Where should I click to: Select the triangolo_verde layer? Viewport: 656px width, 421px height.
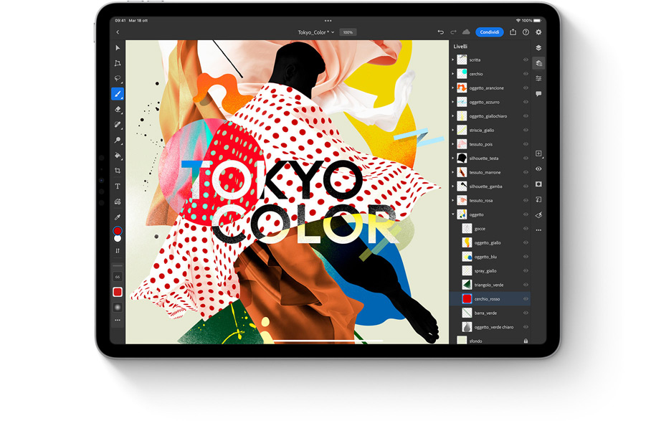pyautogui.click(x=489, y=285)
